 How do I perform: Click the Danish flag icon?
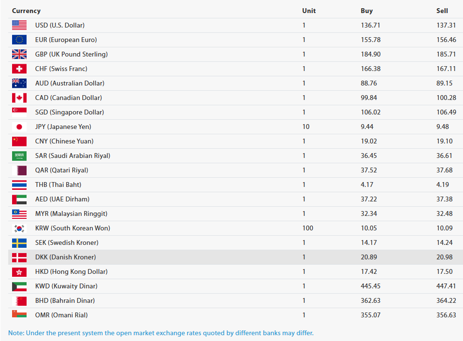[19, 257]
